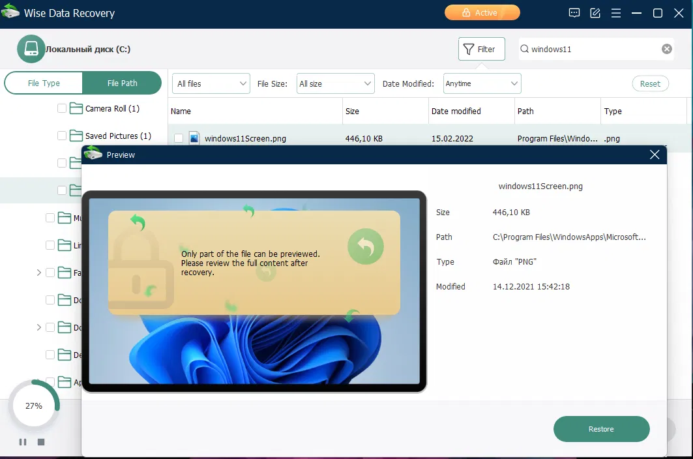
Task: Click the lock icon on Active button
Action: 466,13
